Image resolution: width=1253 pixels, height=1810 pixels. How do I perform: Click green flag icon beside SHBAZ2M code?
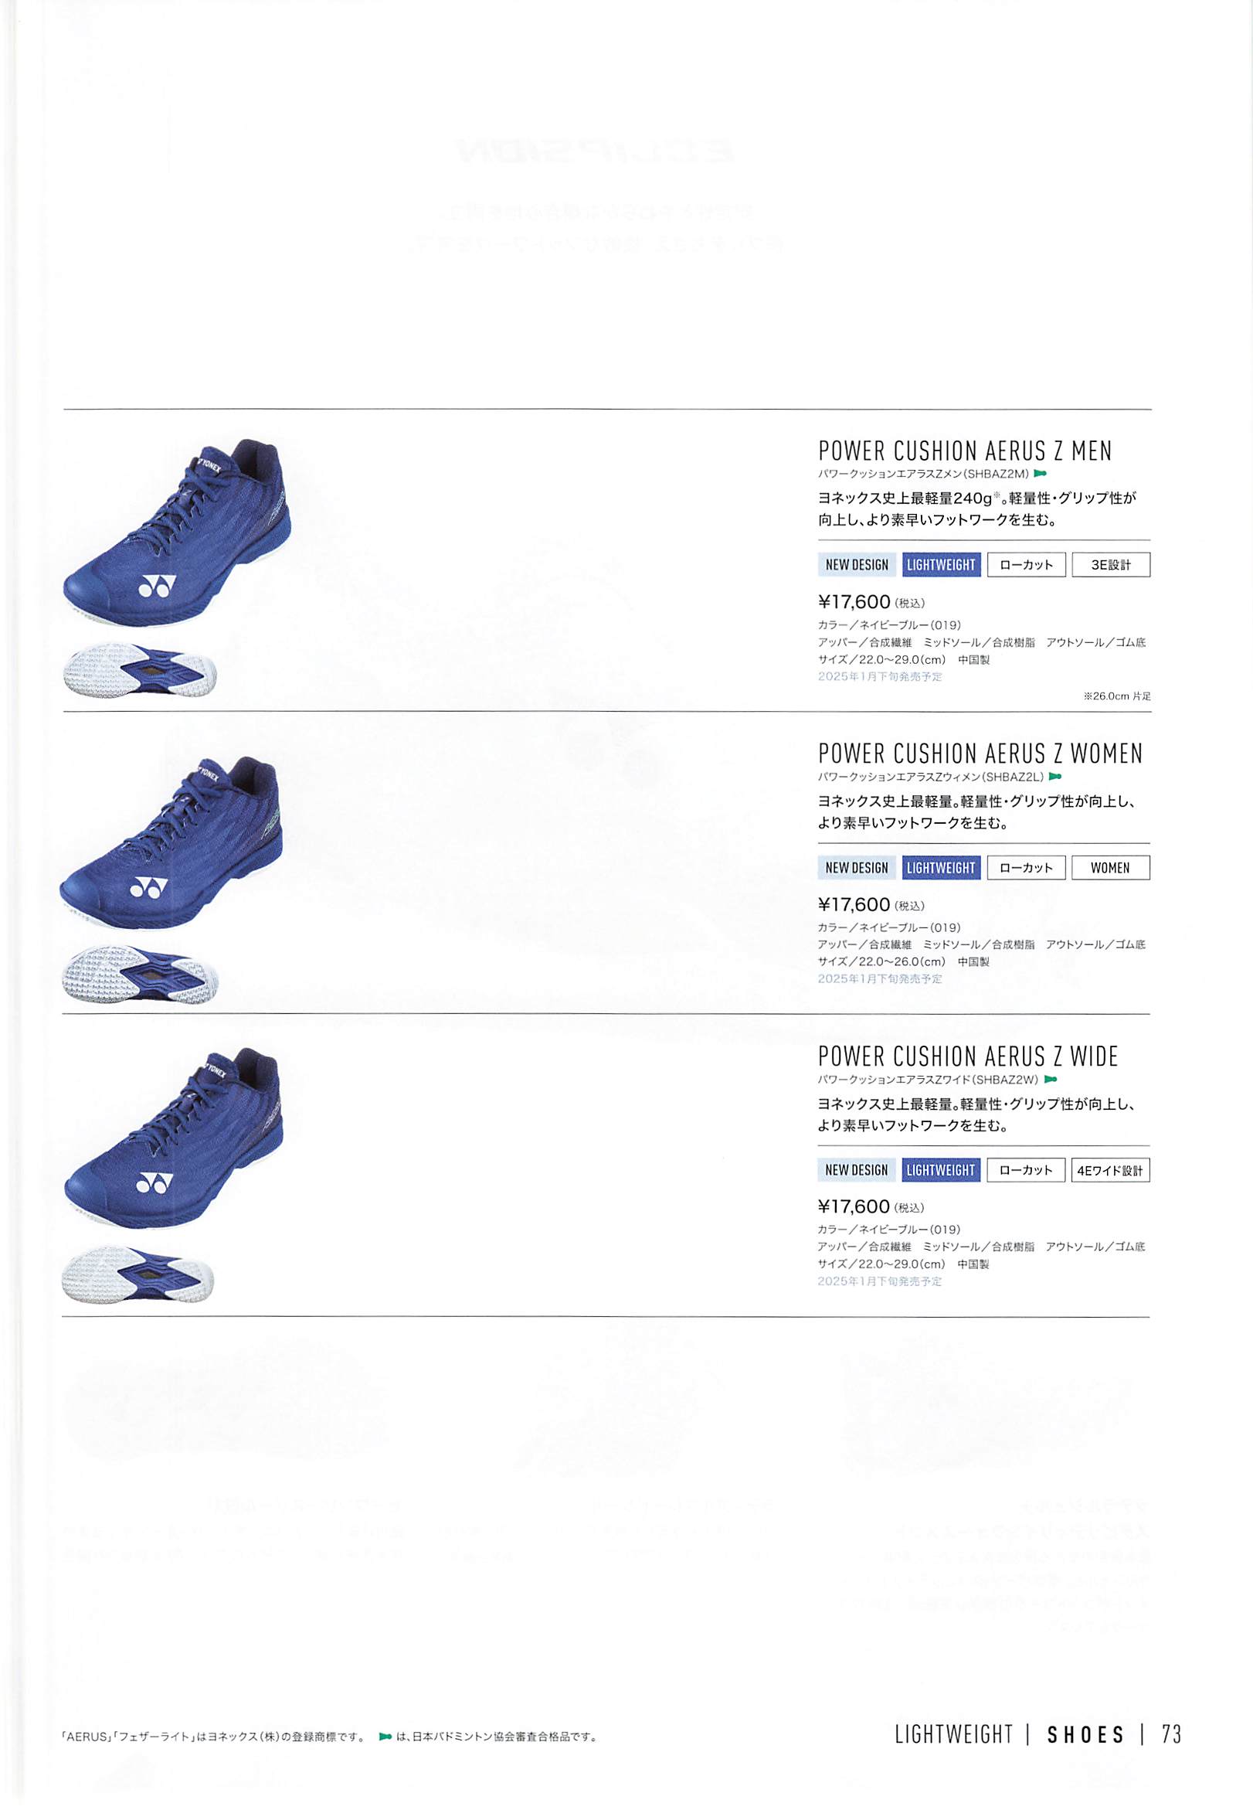[1041, 474]
